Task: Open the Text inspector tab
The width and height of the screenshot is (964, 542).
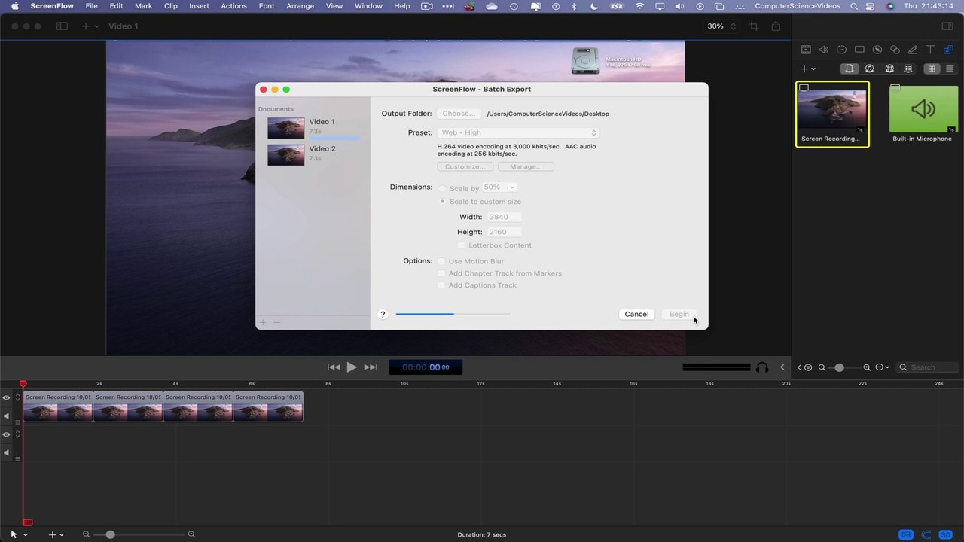Action: pyautogui.click(x=930, y=50)
